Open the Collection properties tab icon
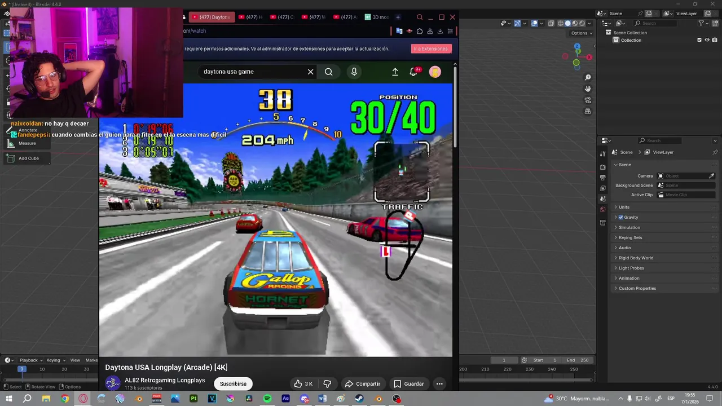 (x=603, y=223)
